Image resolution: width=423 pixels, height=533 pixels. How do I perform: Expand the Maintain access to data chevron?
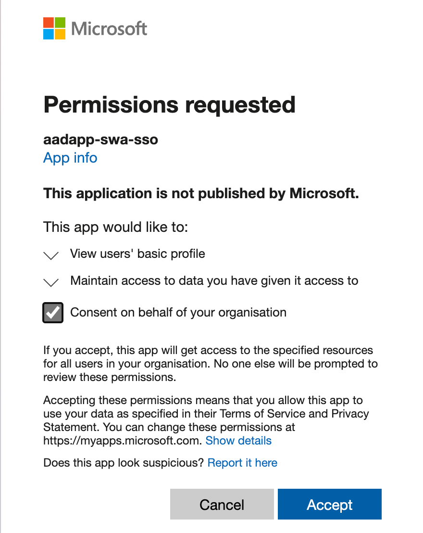click(x=51, y=282)
